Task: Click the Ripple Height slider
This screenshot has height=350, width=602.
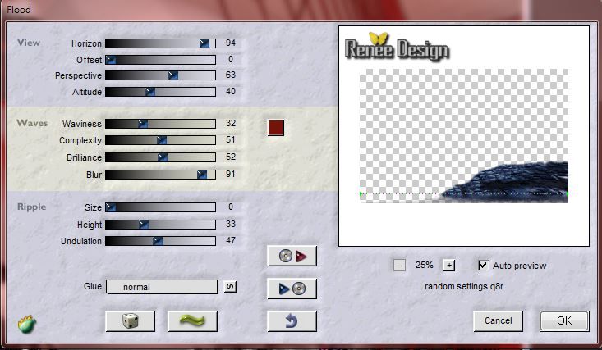Action: (x=160, y=225)
